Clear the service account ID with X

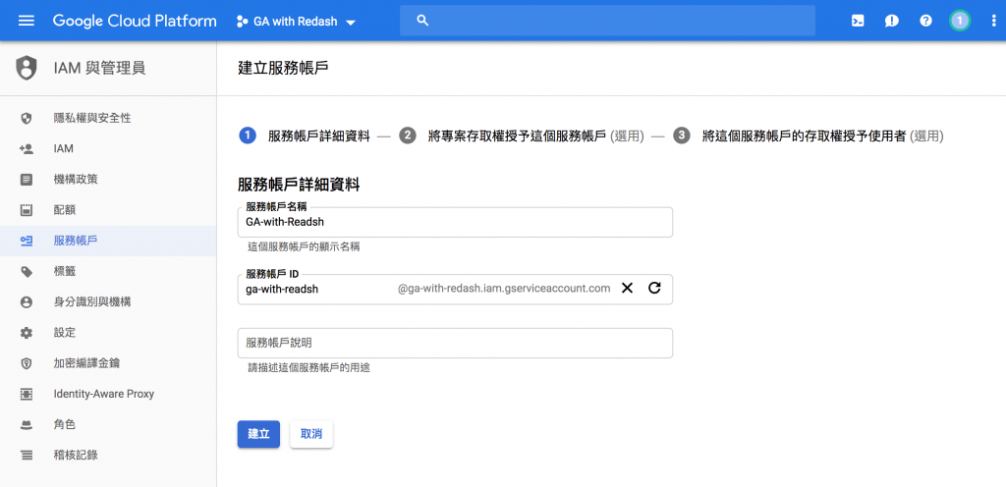click(x=628, y=289)
